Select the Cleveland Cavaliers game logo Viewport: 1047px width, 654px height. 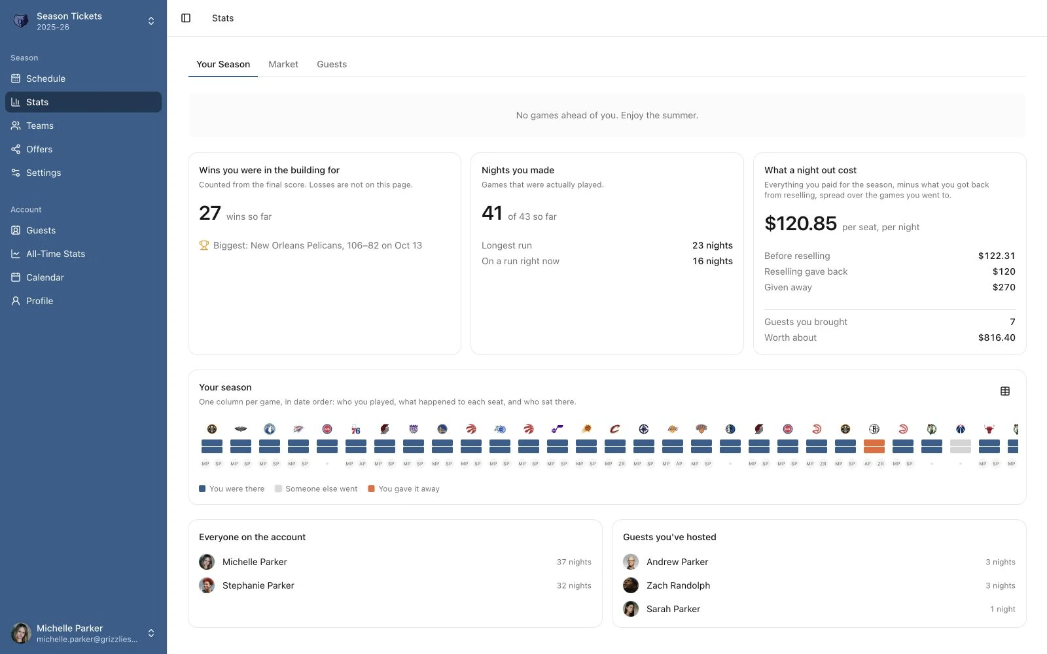615,429
